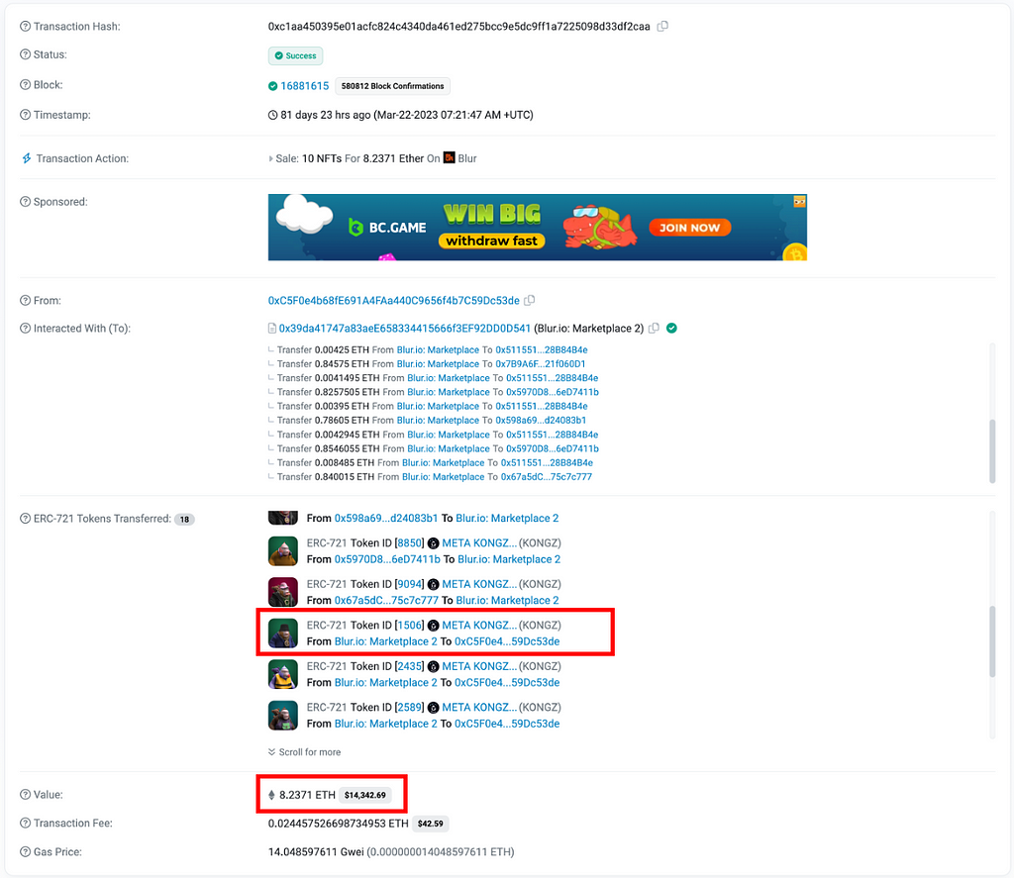
Task: Copy the Blur.io Marketplace 2 contract address
Action: click(654, 329)
